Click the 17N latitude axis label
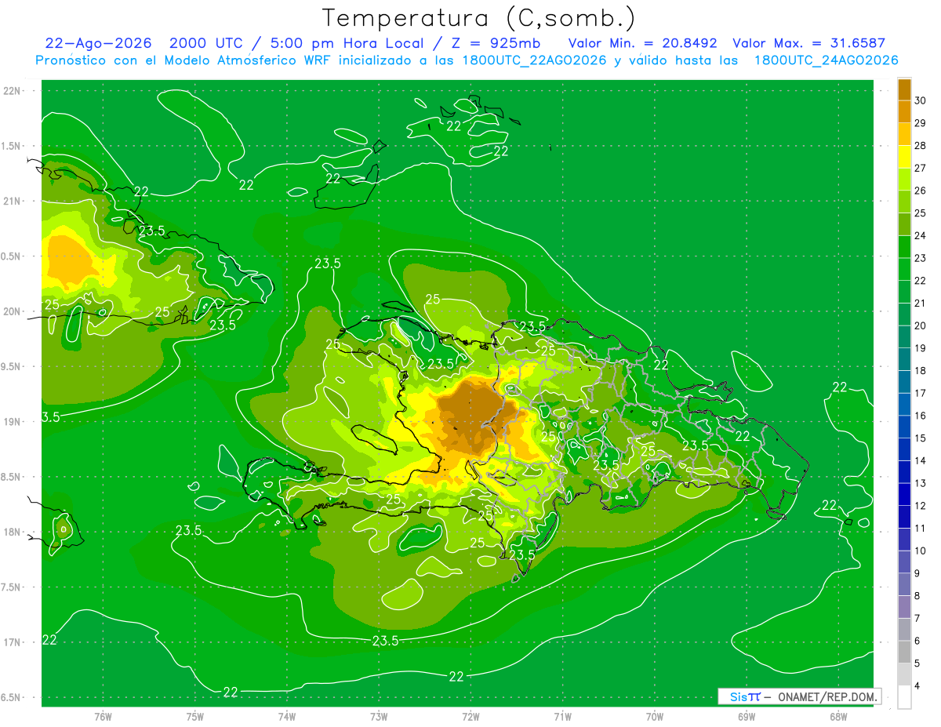 (13, 642)
